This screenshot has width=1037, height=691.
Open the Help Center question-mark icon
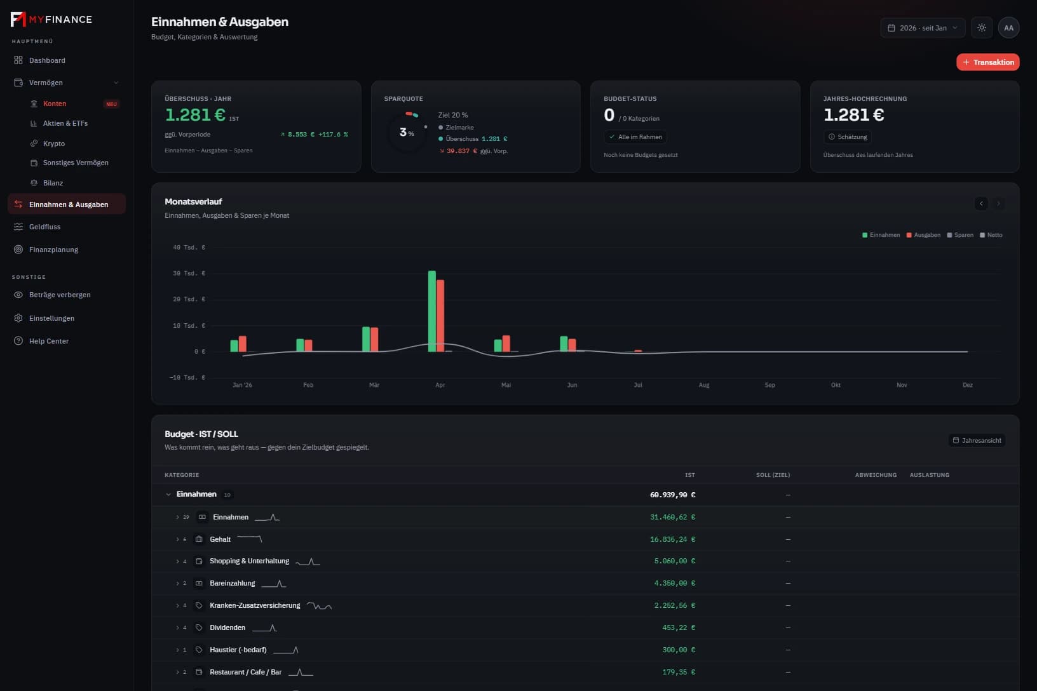[x=18, y=341]
